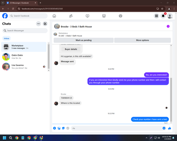Open the Oskin Oskin conversation
177x141 pixels.
point(24,57)
